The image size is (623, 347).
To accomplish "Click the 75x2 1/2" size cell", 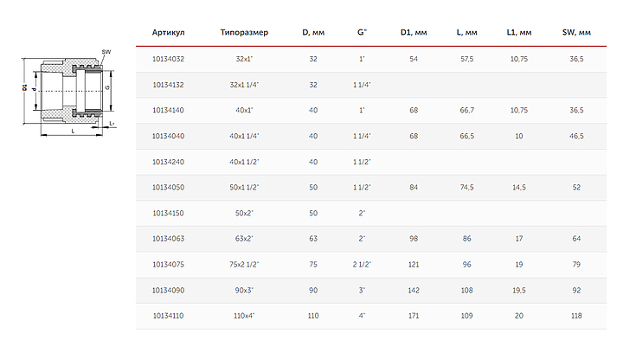I will 247,264.
